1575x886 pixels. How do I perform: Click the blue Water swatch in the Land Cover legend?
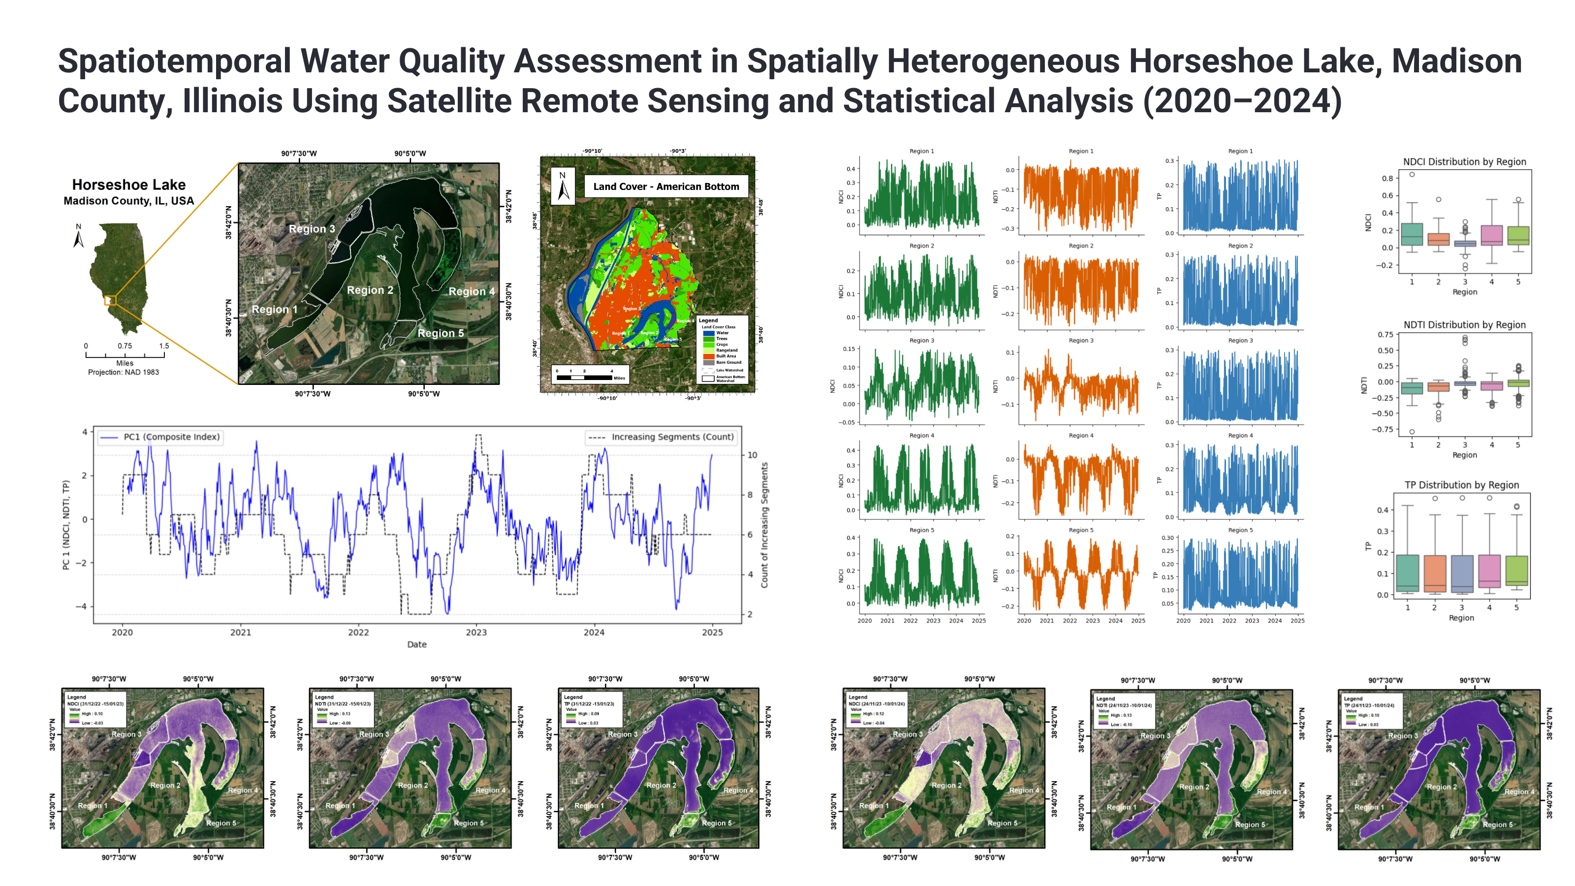point(708,333)
